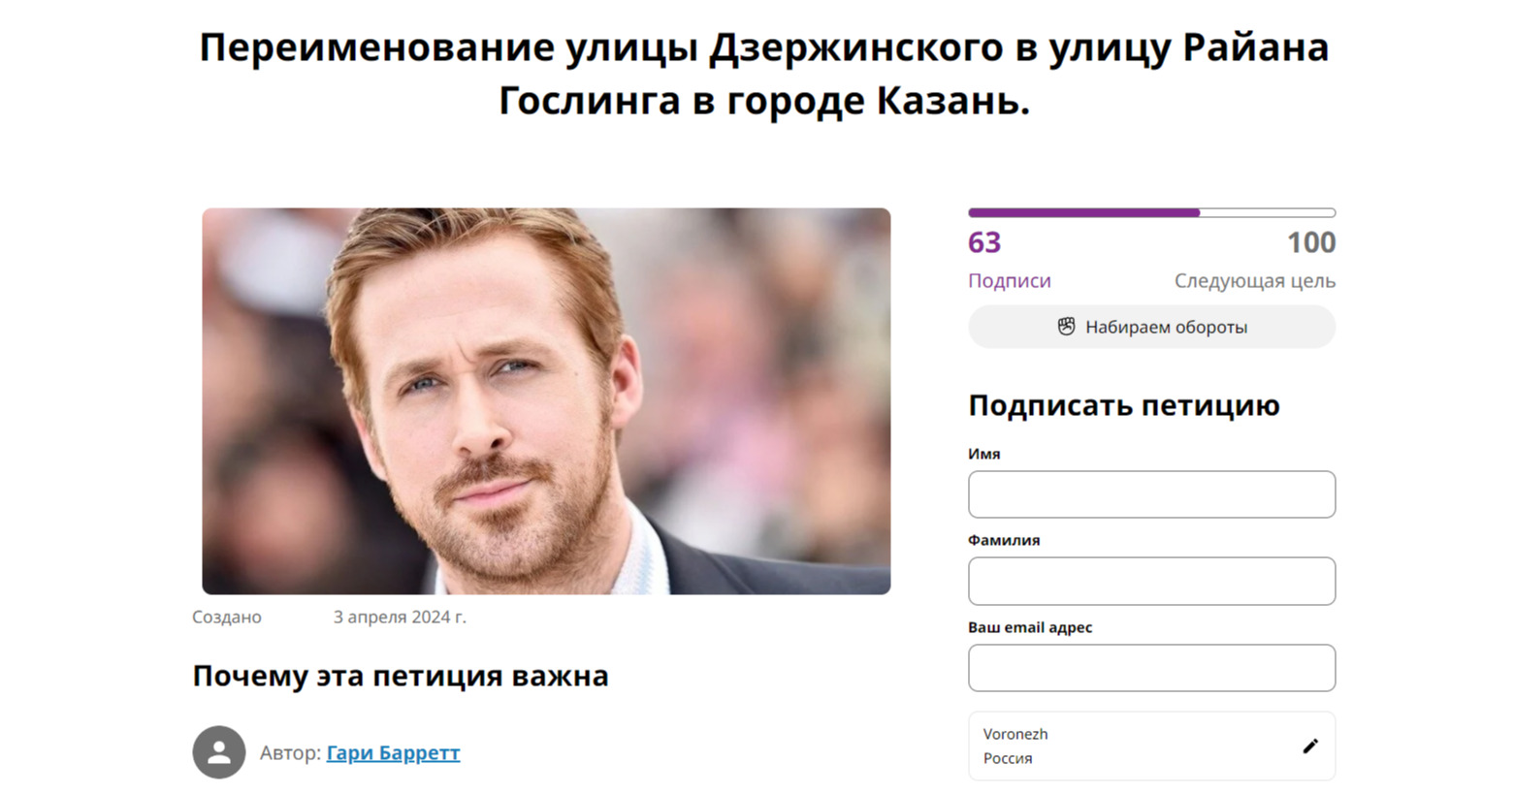
Task: Click the Voronezh Россия location box
Action: [x=1151, y=746]
